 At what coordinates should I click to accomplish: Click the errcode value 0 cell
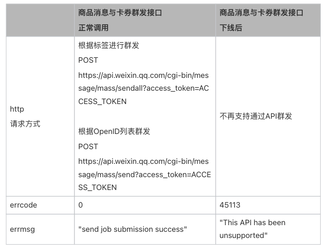point(81,205)
